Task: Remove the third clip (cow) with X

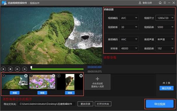Action: click(x=81, y=76)
